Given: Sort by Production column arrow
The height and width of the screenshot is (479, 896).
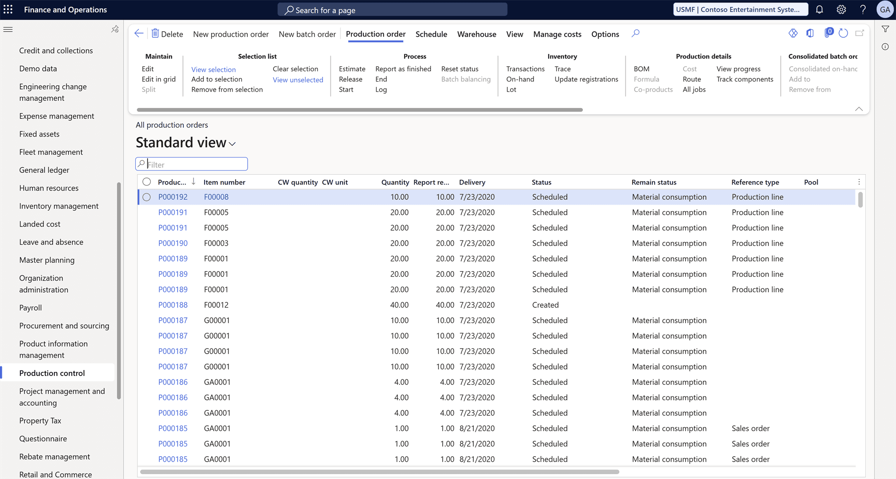Looking at the screenshot, I should point(193,182).
